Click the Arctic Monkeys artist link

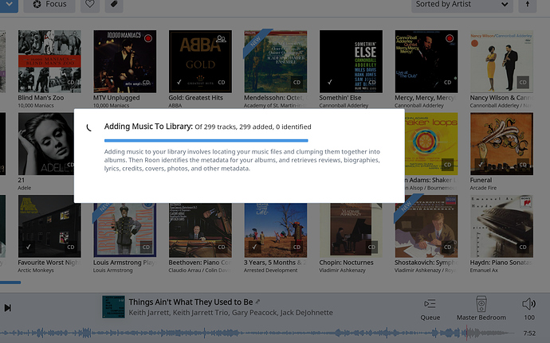pyautogui.click(x=36, y=270)
